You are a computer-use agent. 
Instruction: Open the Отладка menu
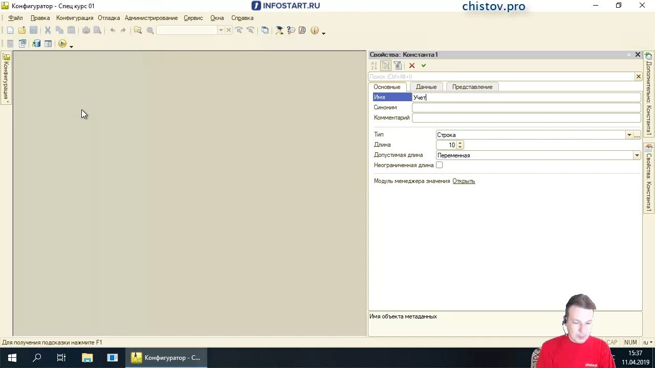tap(108, 18)
